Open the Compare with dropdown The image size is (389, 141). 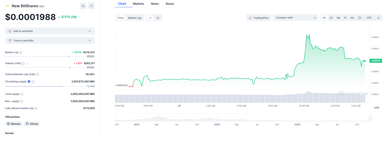tap(296, 18)
